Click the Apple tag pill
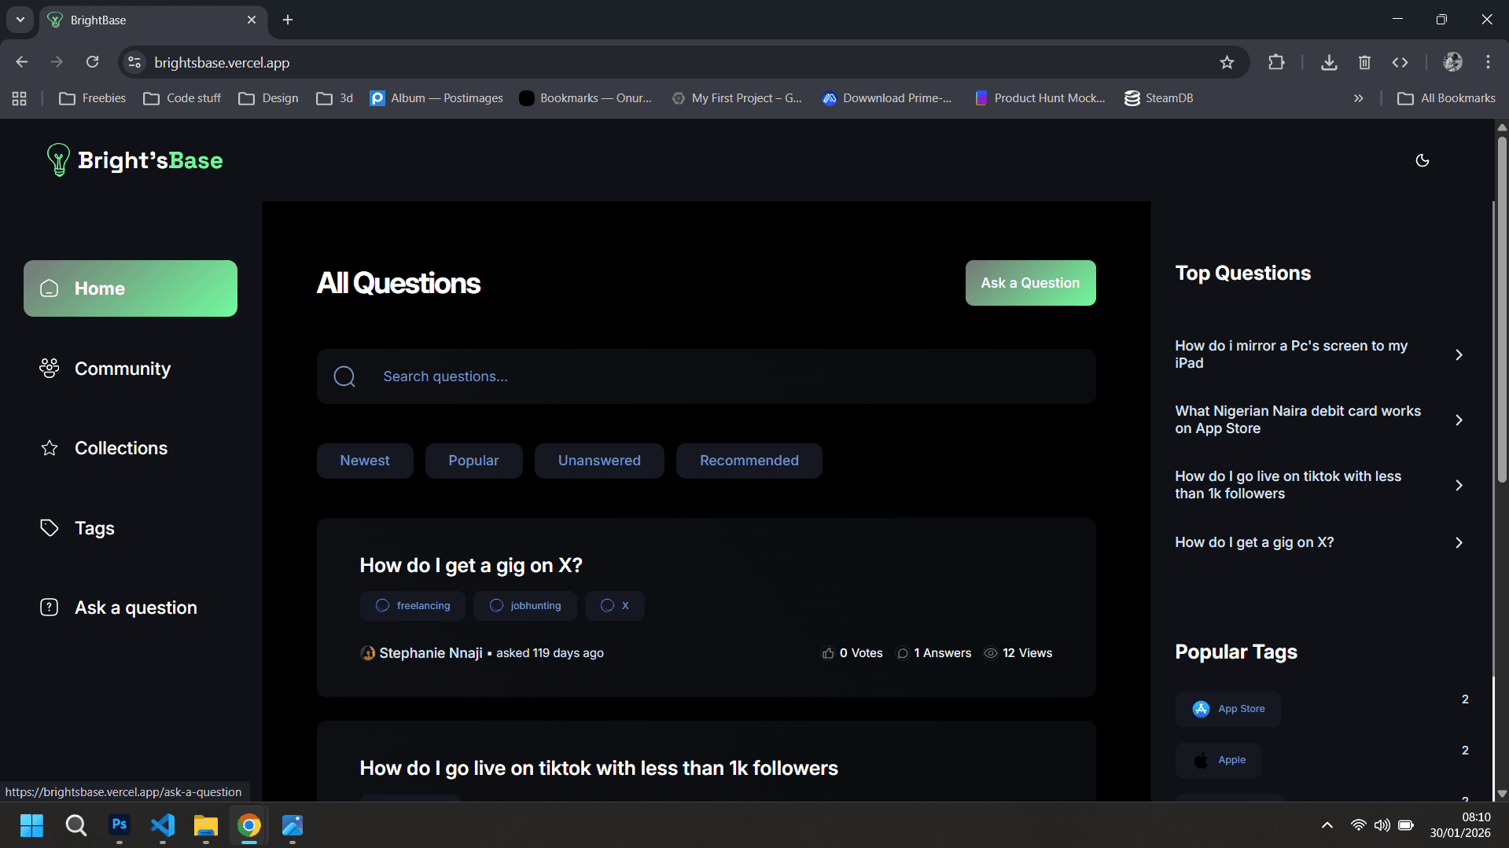This screenshot has height=848, width=1509. coord(1217,759)
